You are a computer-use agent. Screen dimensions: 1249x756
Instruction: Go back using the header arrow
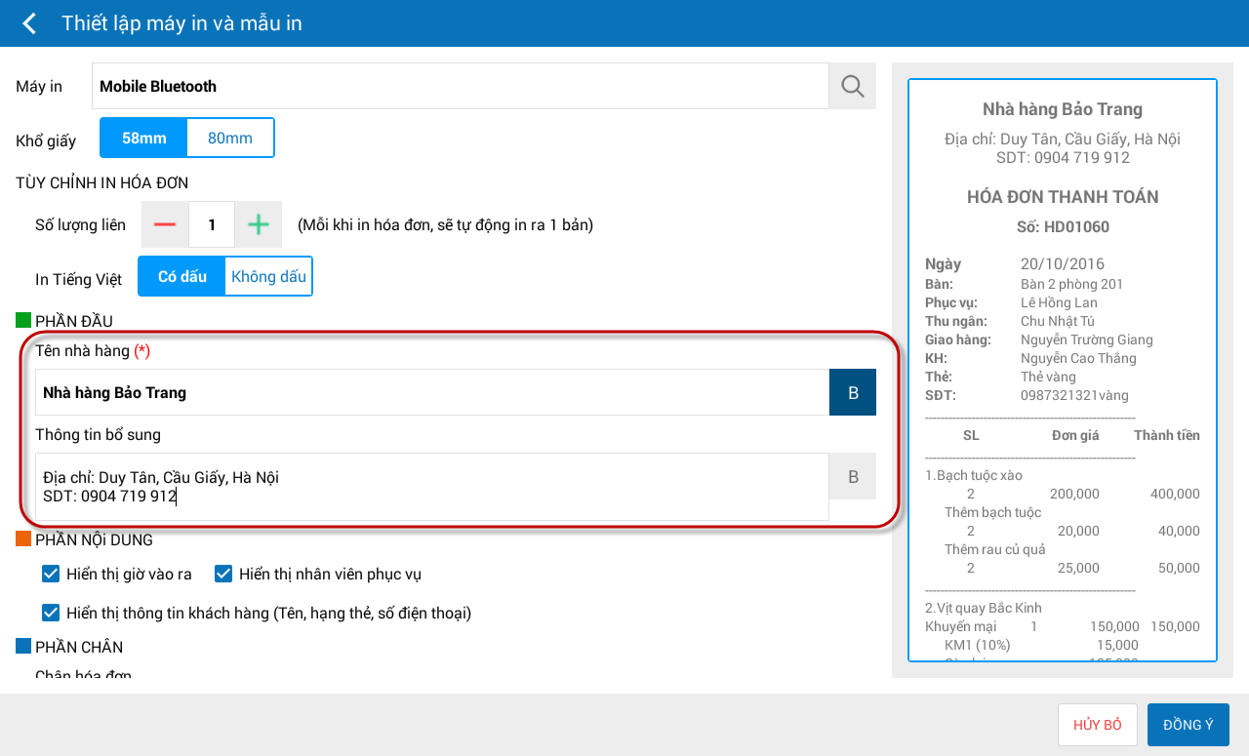coord(29,23)
